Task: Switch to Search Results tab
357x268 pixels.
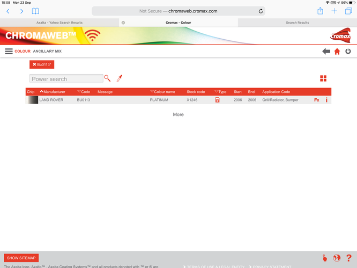Action: [x=297, y=23]
